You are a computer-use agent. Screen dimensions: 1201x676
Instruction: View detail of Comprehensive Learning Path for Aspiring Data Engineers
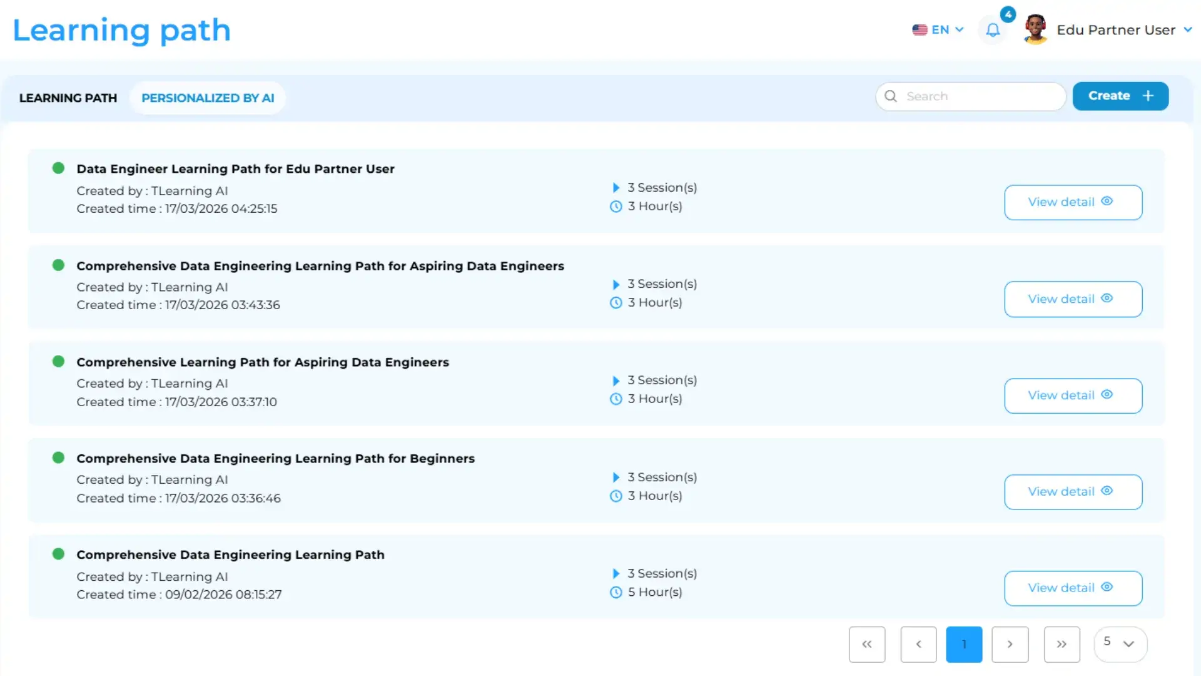[1073, 396]
